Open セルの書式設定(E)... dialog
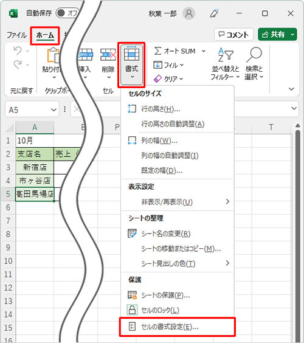304x343 pixels. pyautogui.click(x=178, y=327)
